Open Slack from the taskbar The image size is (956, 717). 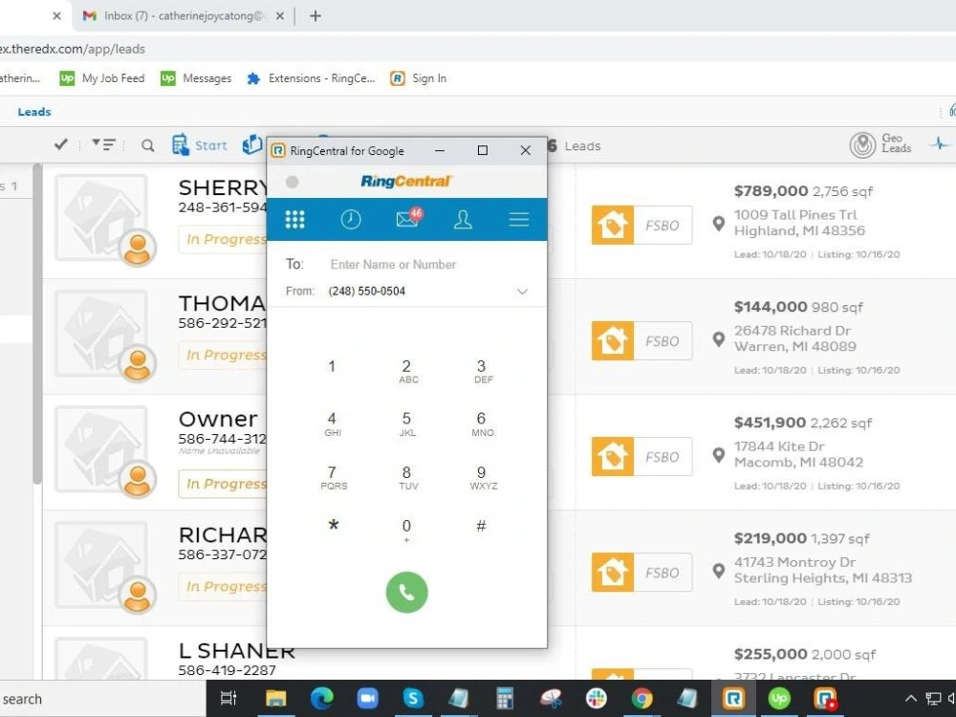pyautogui.click(x=597, y=698)
